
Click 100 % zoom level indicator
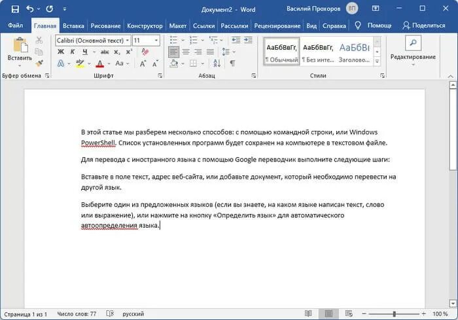coord(440,314)
